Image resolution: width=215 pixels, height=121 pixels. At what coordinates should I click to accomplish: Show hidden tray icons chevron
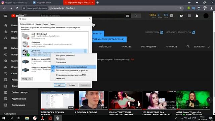(x=182, y=118)
